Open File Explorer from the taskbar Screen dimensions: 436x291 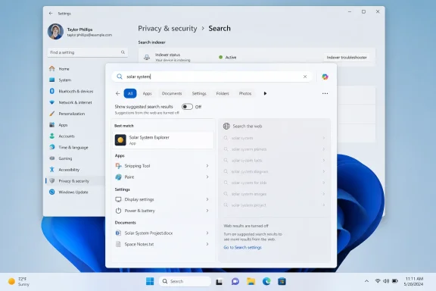tap(251, 282)
